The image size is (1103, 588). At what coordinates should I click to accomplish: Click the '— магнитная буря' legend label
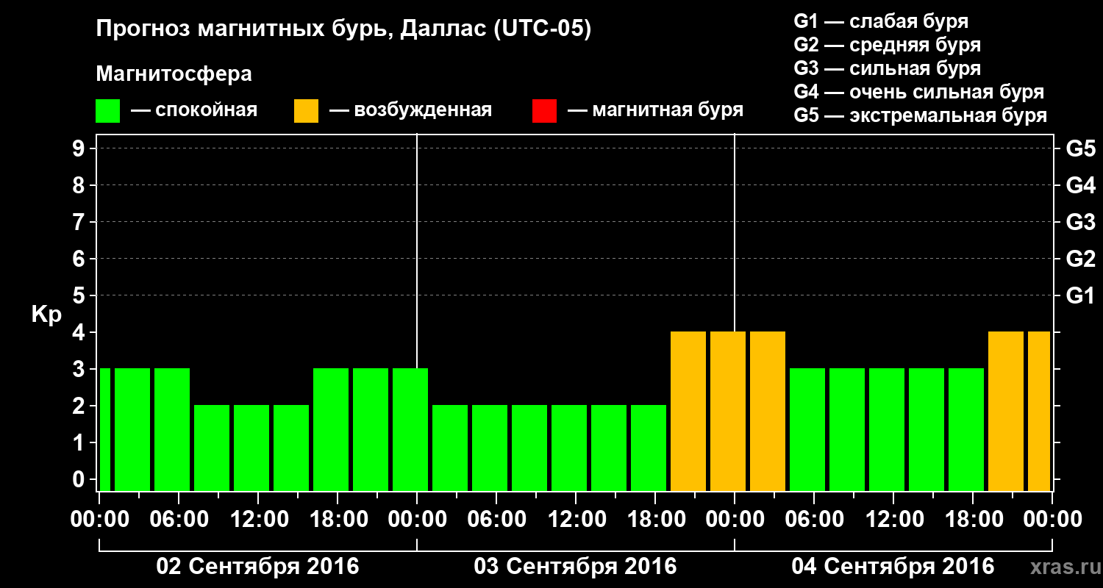coord(655,110)
